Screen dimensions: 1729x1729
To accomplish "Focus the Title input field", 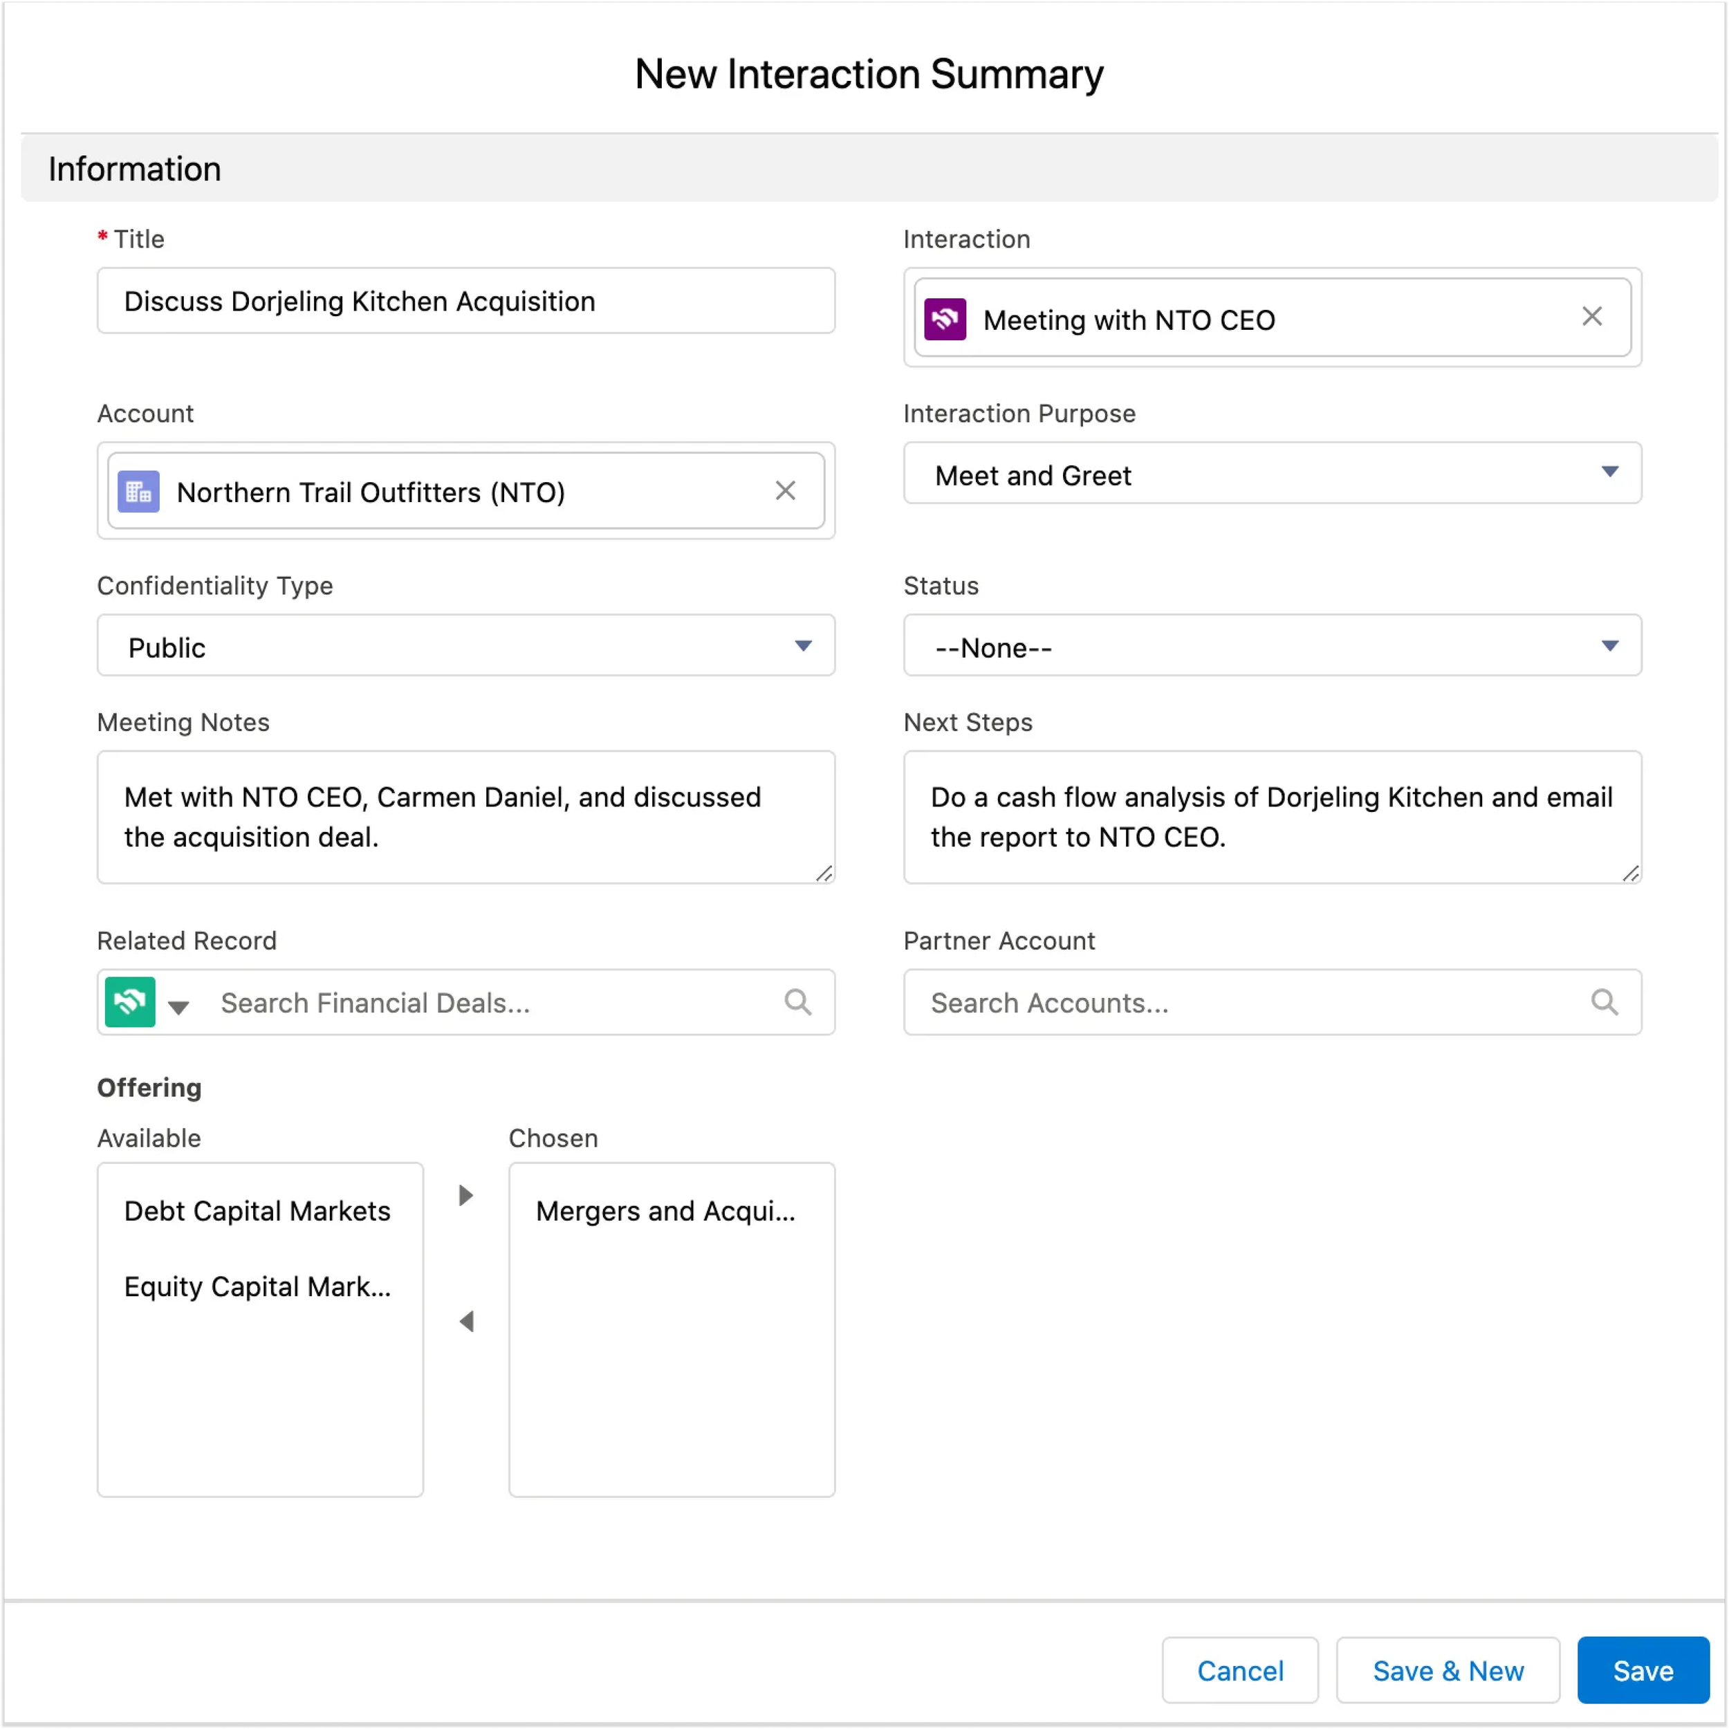I will pyautogui.click(x=465, y=302).
